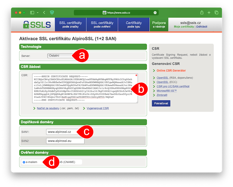Open SSL certifikáty podle značky menu
Image resolution: width=233 pixels, height=187 pixels.
(70, 24)
